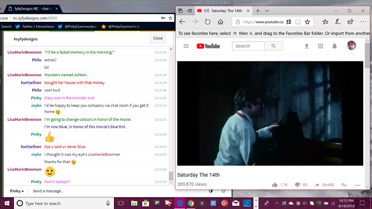Share this page from Edge toolbar
372x209 pixels.
[x=351, y=22]
